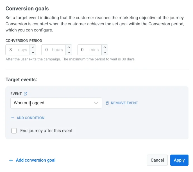Open the external link icon next to EVENT
Image resolution: width=193 pixels, height=172 pixels.
26,94
